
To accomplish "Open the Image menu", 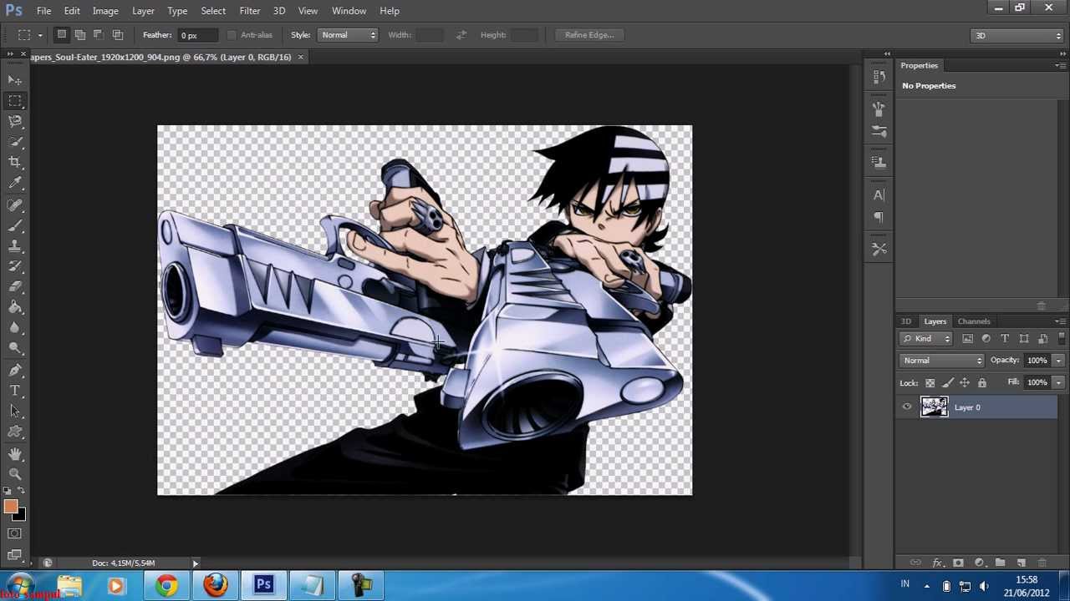I will 105,11.
